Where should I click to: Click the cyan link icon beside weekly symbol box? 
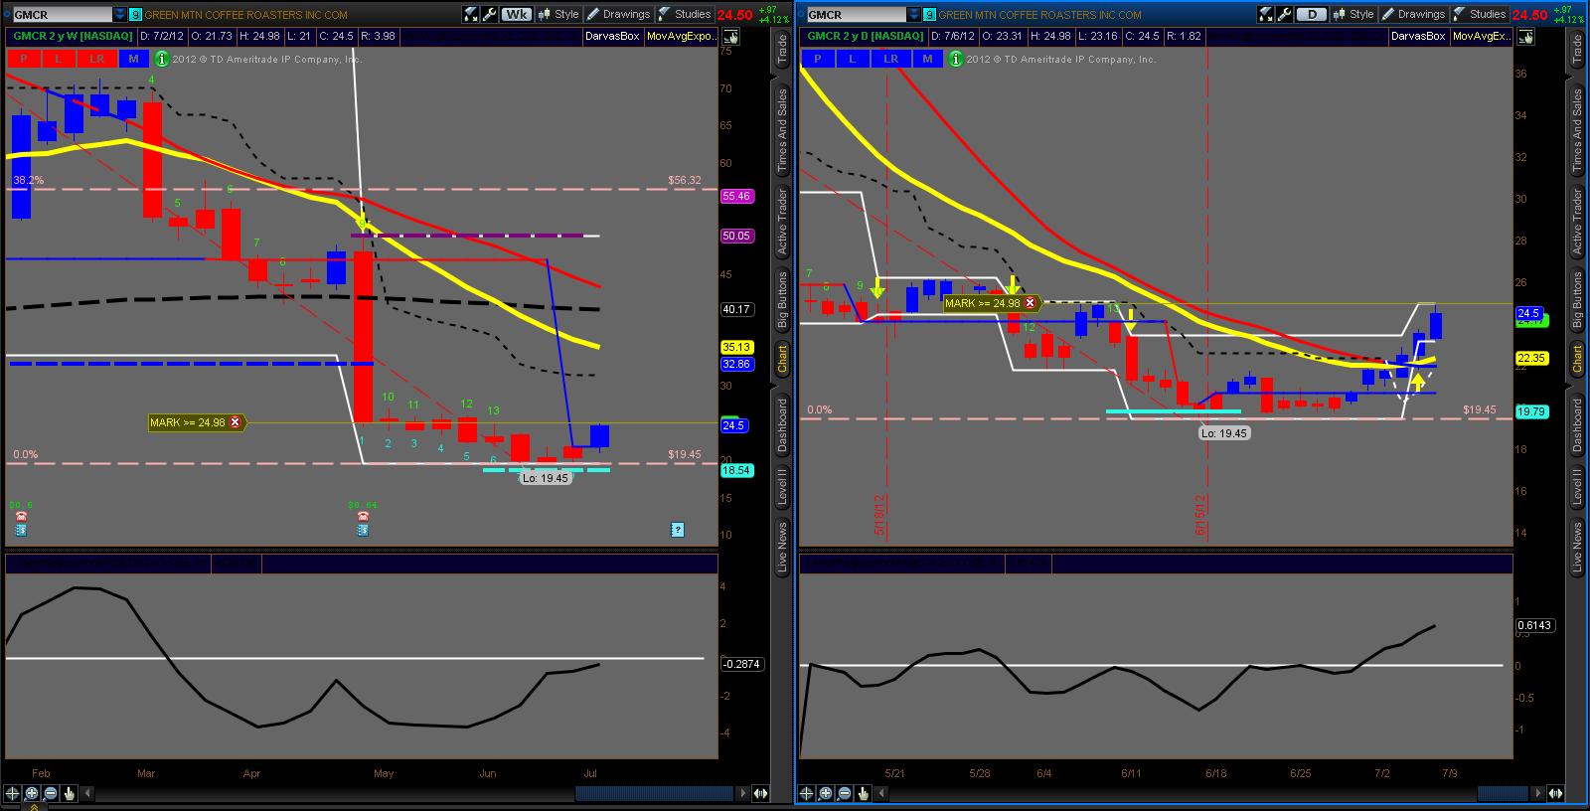(x=135, y=15)
